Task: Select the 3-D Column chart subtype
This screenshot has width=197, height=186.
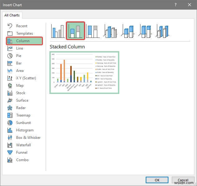Action: coord(163,31)
